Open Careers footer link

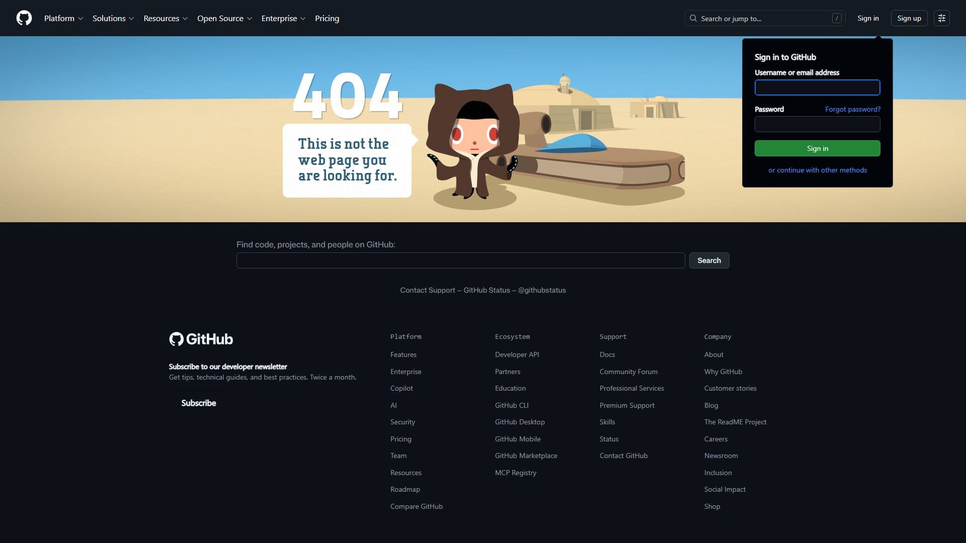[716, 439]
